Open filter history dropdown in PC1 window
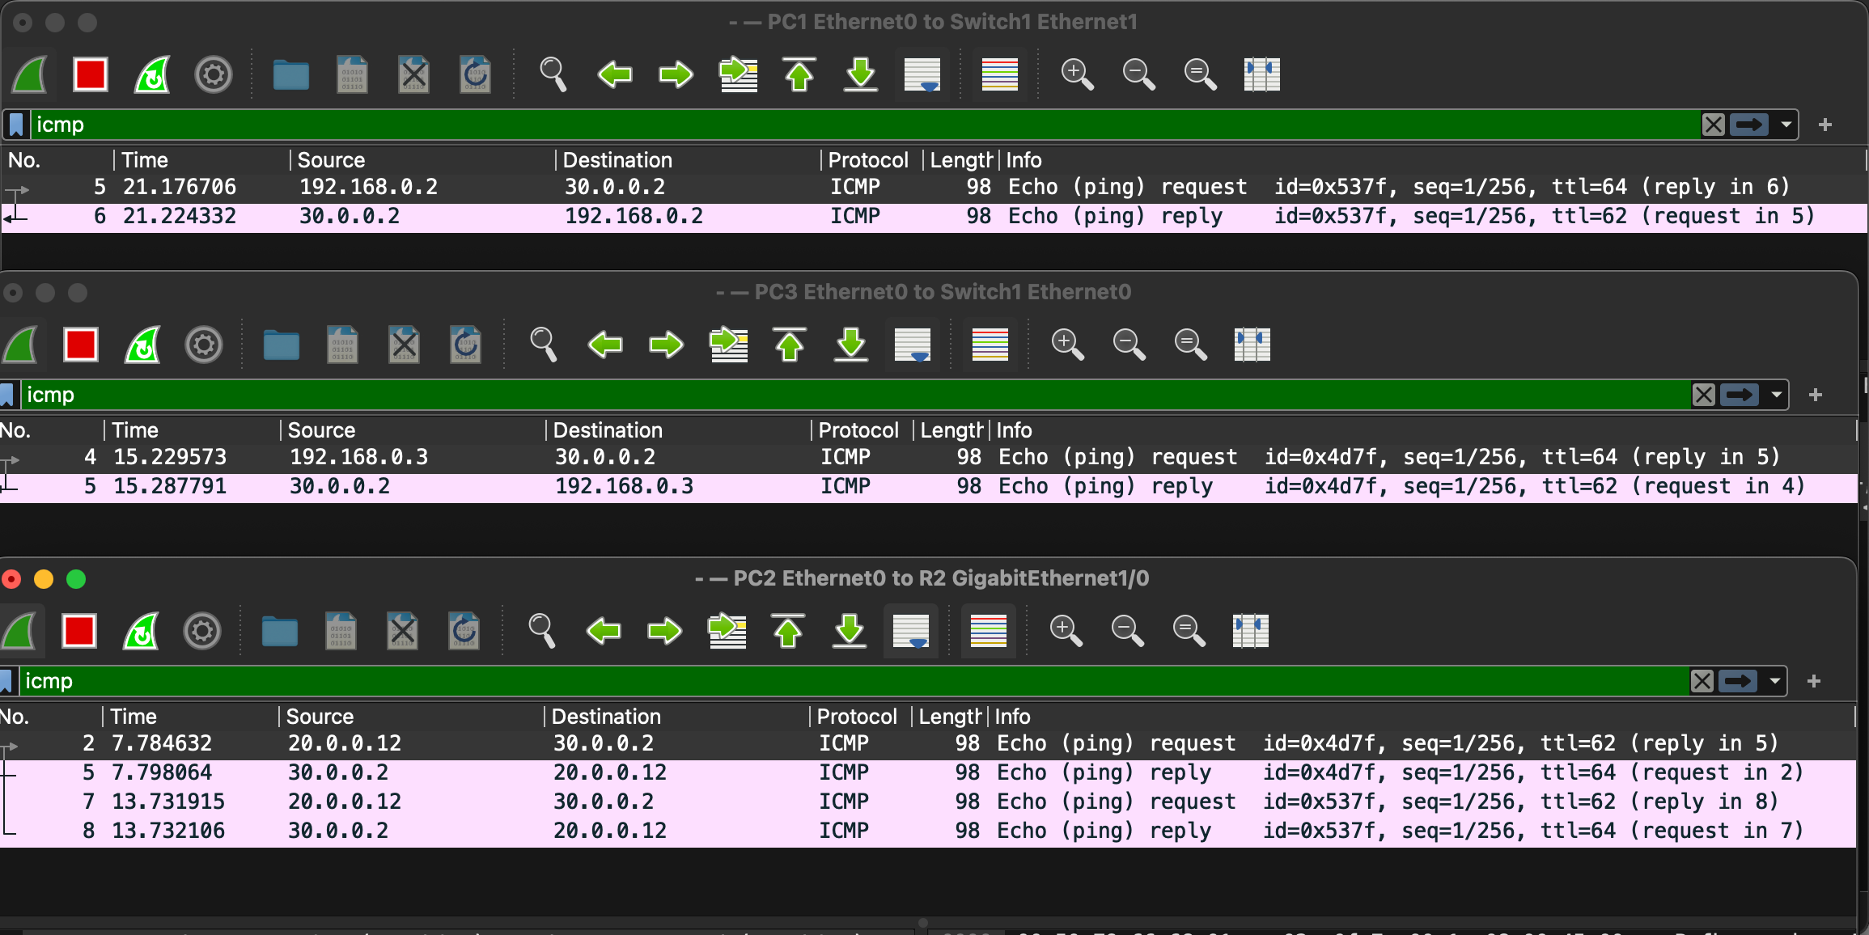Viewport: 1869px width, 935px height. [x=1786, y=125]
